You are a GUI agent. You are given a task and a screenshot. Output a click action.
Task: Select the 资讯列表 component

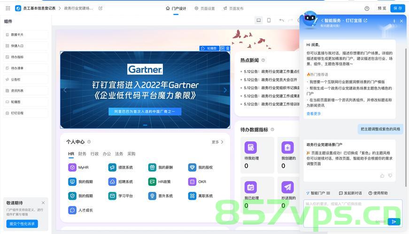tap(25, 91)
